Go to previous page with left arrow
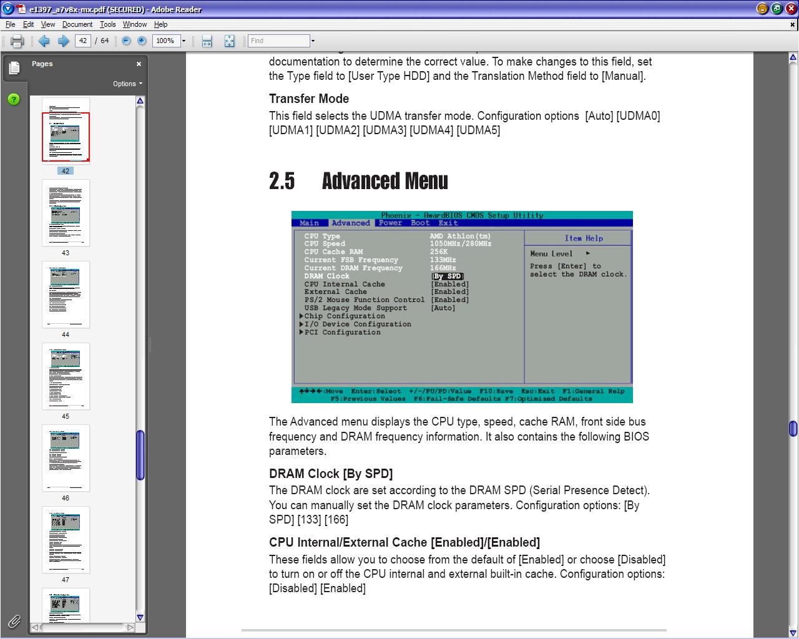The image size is (799, 639). 44,41
